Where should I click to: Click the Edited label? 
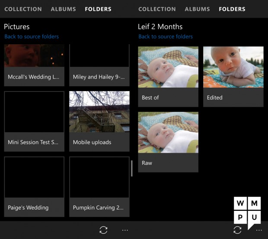pos(215,98)
